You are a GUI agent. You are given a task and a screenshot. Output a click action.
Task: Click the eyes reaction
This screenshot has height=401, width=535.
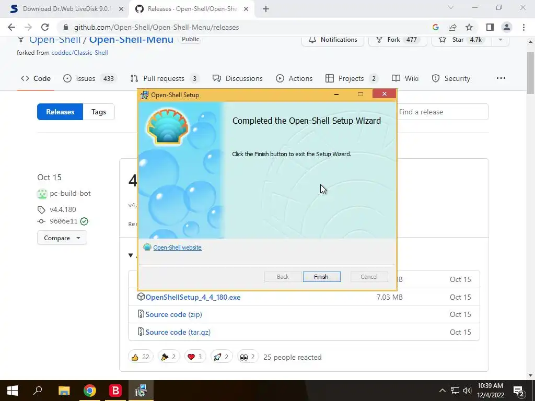248,357
